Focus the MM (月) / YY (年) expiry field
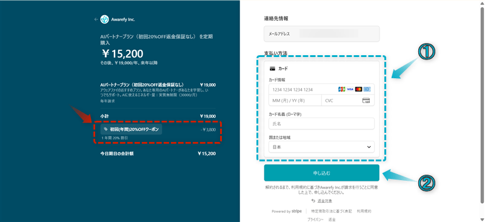The height and width of the screenshot is (222, 485). 295,101
